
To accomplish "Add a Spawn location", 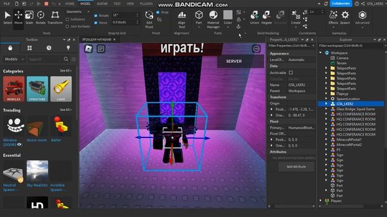I will (345, 17).
